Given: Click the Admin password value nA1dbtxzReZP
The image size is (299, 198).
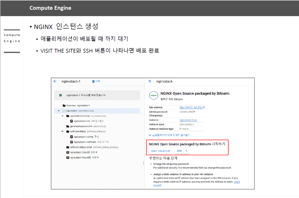Looking at the screenshot, I should 187,112.
